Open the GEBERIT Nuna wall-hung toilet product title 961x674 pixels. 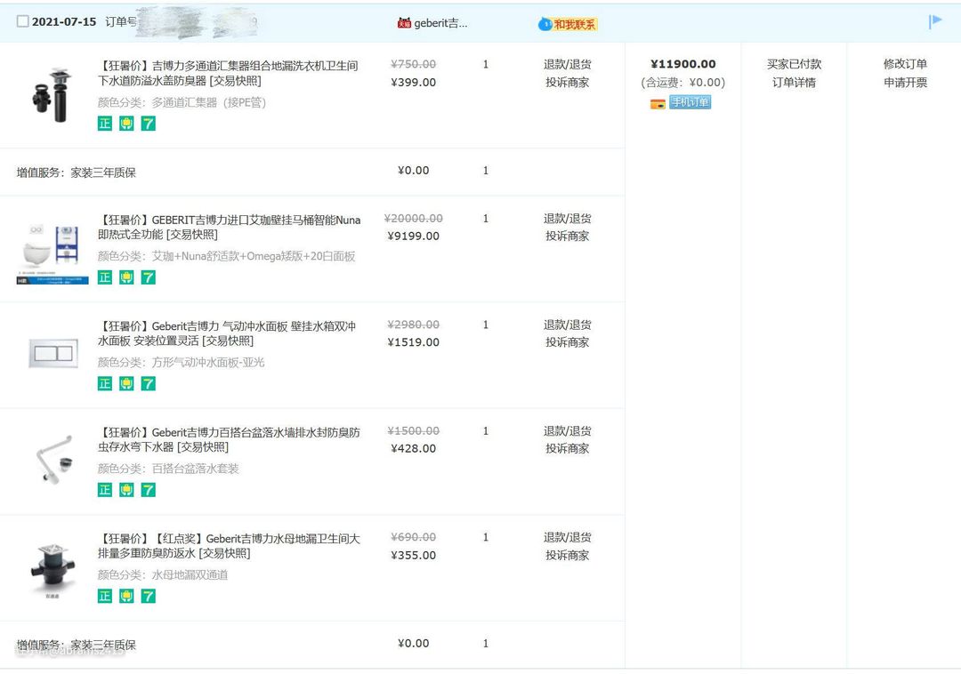(x=230, y=227)
